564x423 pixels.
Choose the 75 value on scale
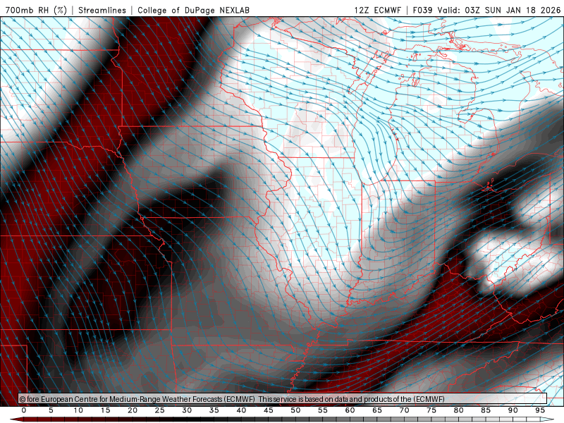coord(431,410)
